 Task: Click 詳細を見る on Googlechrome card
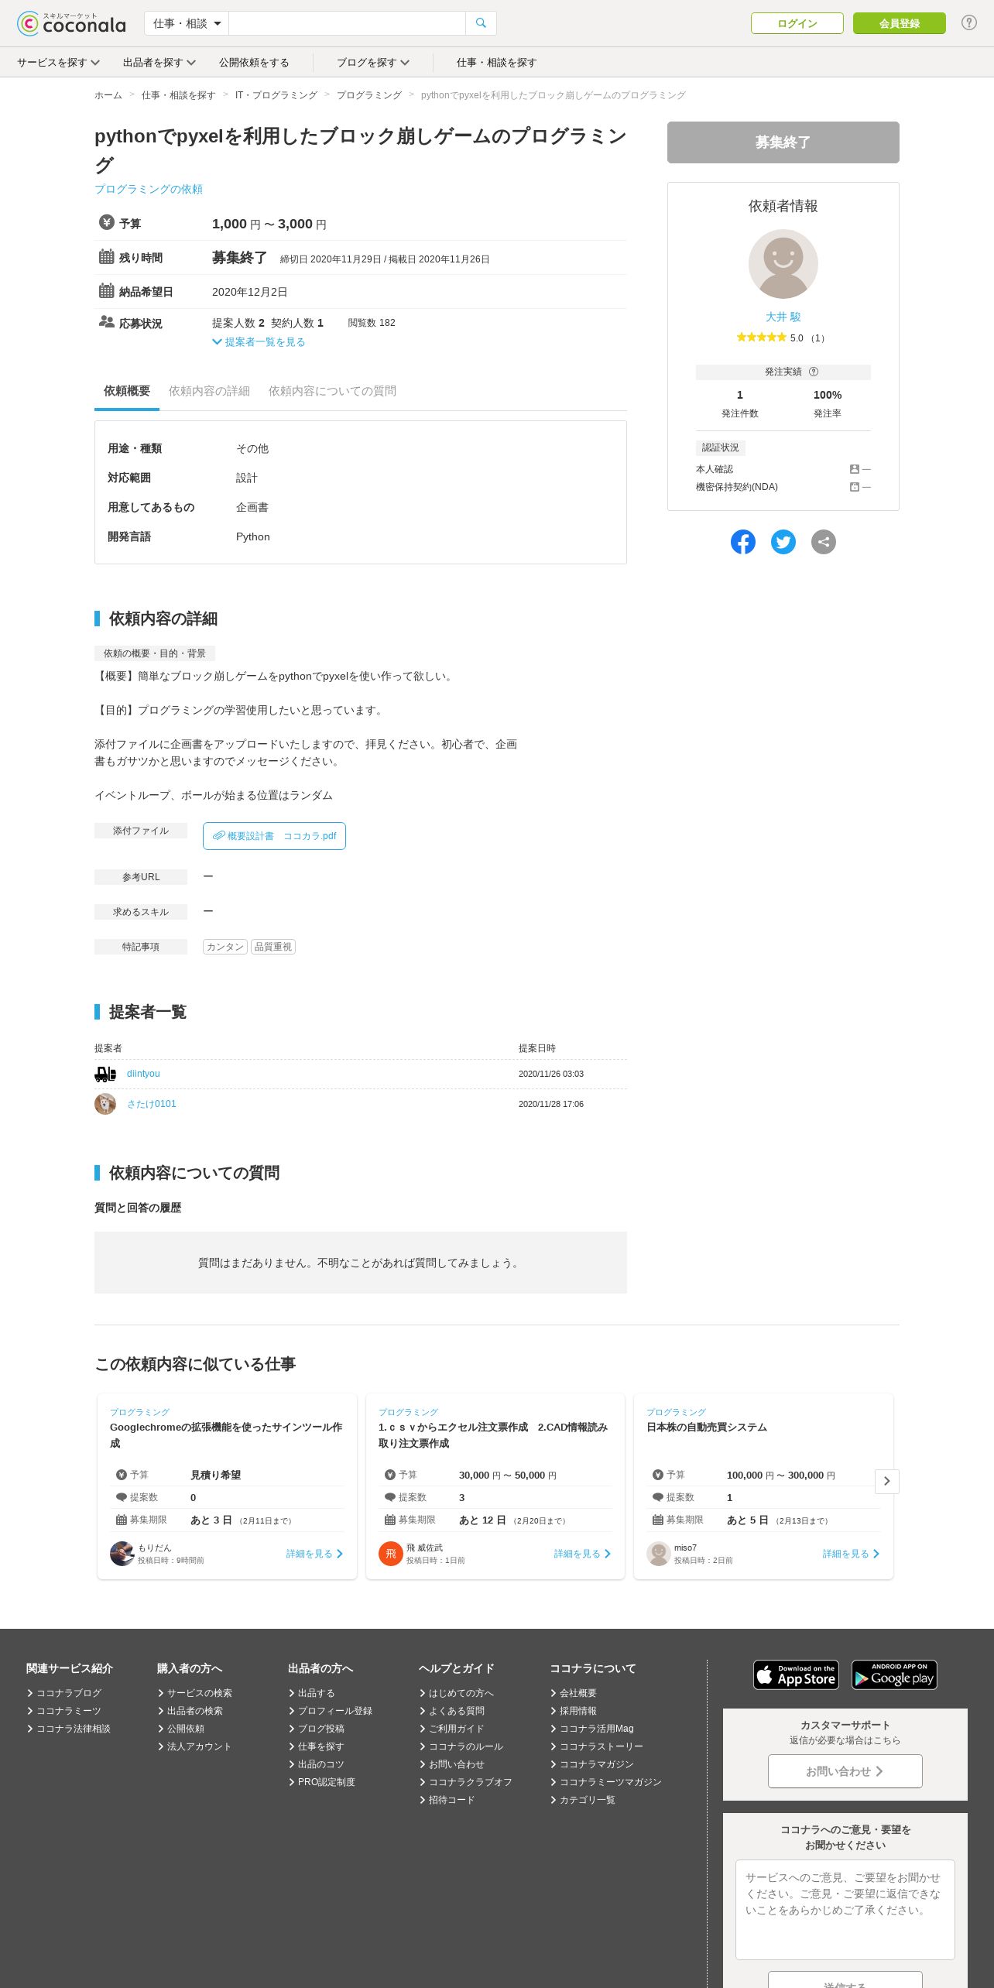pos(314,1554)
